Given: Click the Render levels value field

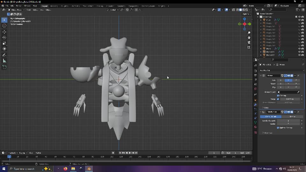Looking at the screenshot, I should 288,124.
